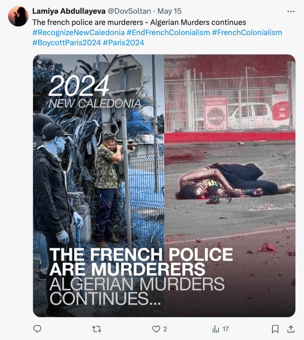This screenshot has height=340, width=304.
Task: Open the three-dot more options menu
Action: coord(291,11)
